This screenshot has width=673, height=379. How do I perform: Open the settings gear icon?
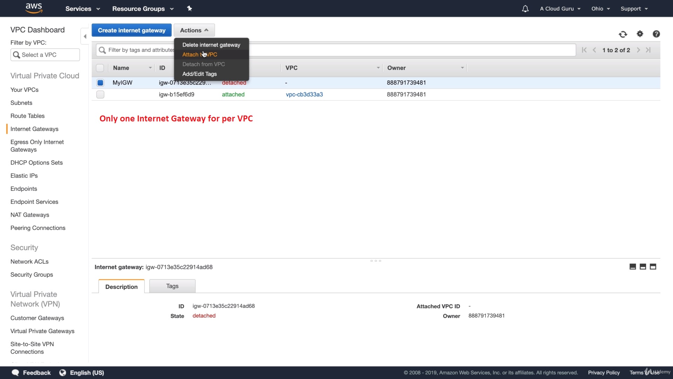640,34
